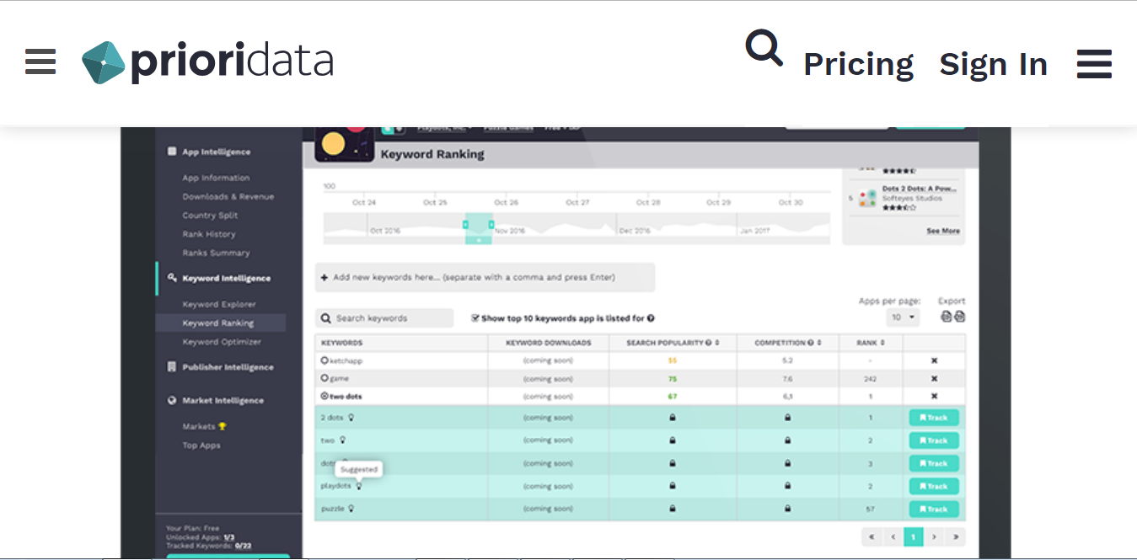Click the key icon beside Keyword Intelligence
Screen dimensions: 1137x560
[x=170, y=278]
